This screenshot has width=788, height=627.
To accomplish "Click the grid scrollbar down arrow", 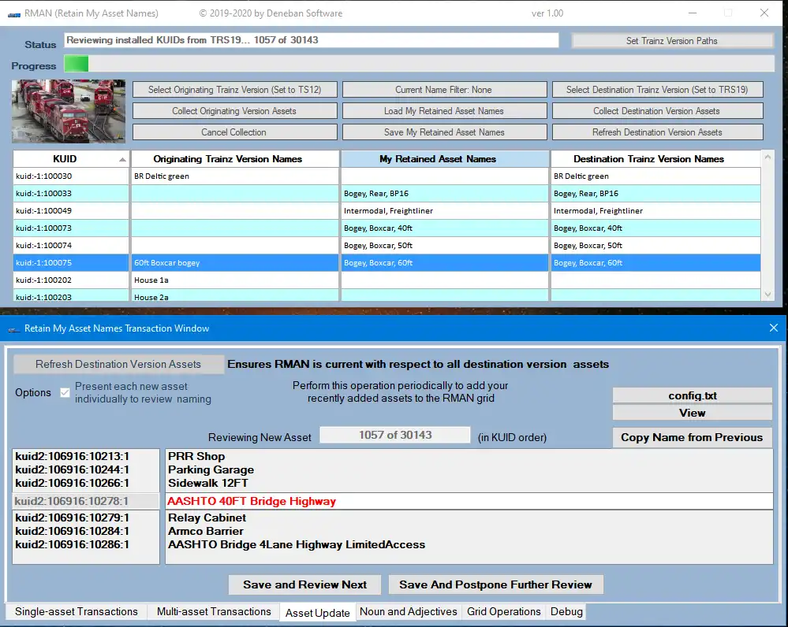I will coord(767,295).
